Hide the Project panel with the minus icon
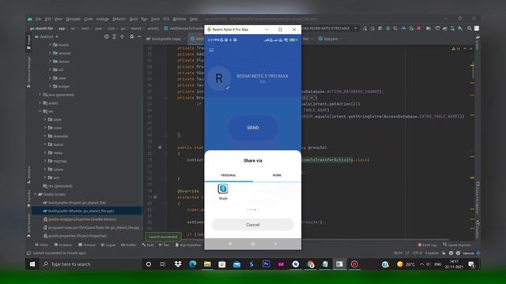 139,37
